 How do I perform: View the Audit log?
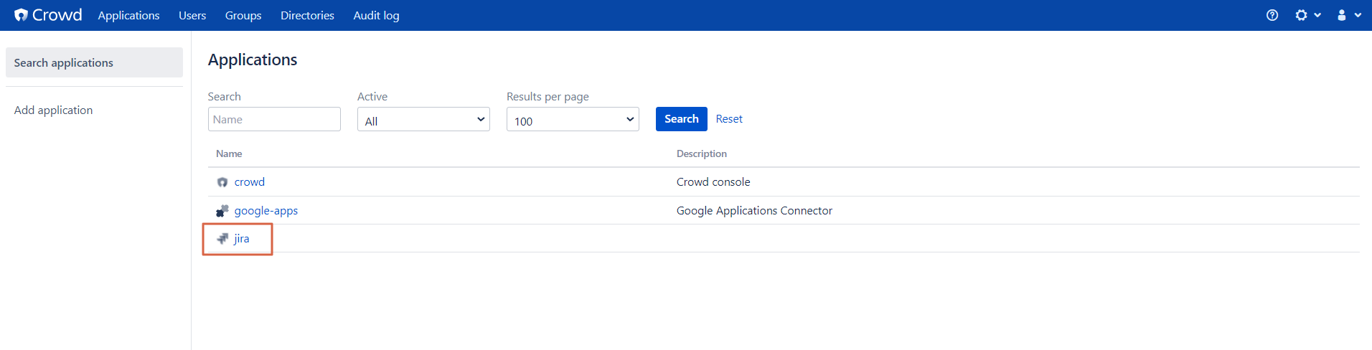pos(376,15)
